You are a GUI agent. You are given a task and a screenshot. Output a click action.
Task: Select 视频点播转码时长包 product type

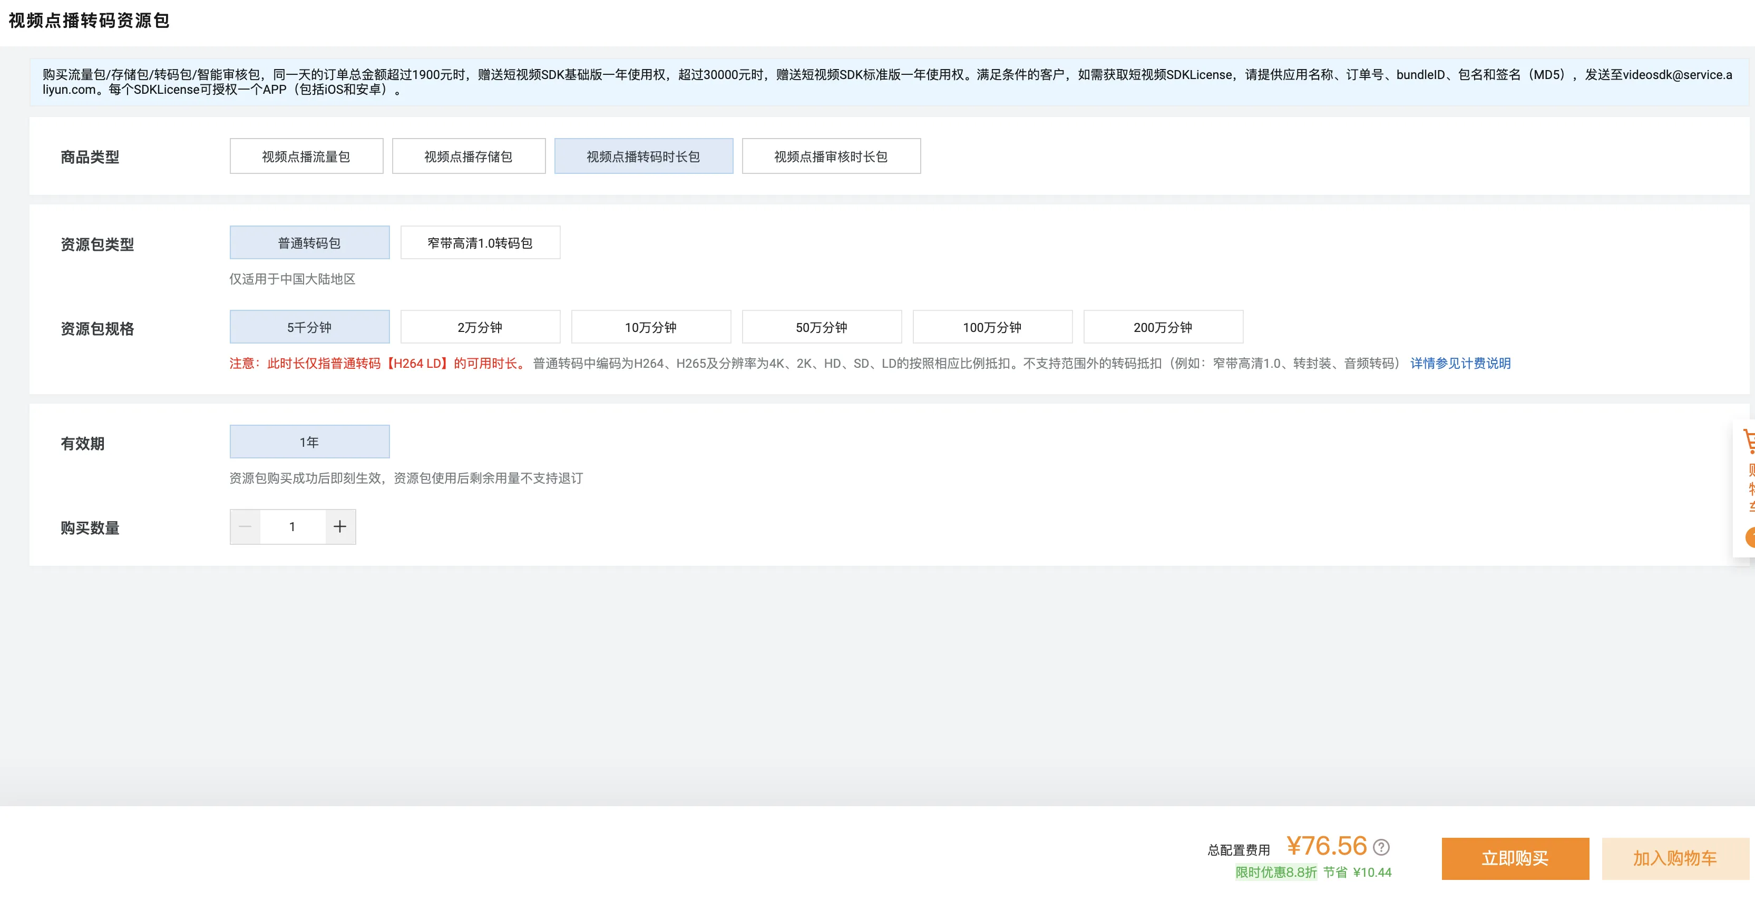[643, 156]
